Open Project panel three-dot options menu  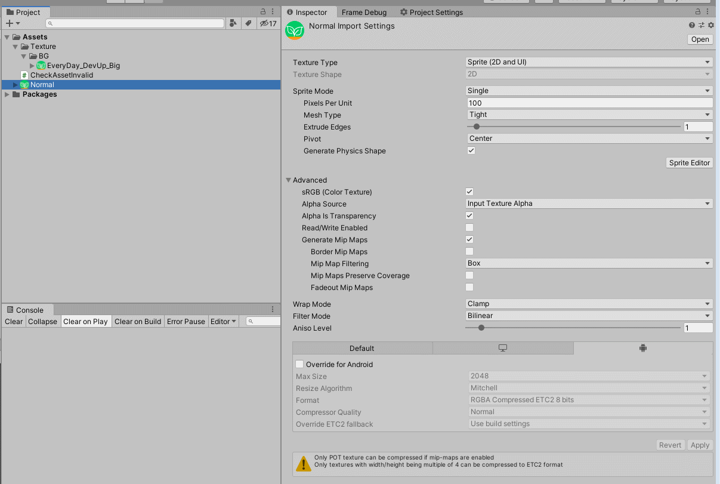[x=273, y=12]
